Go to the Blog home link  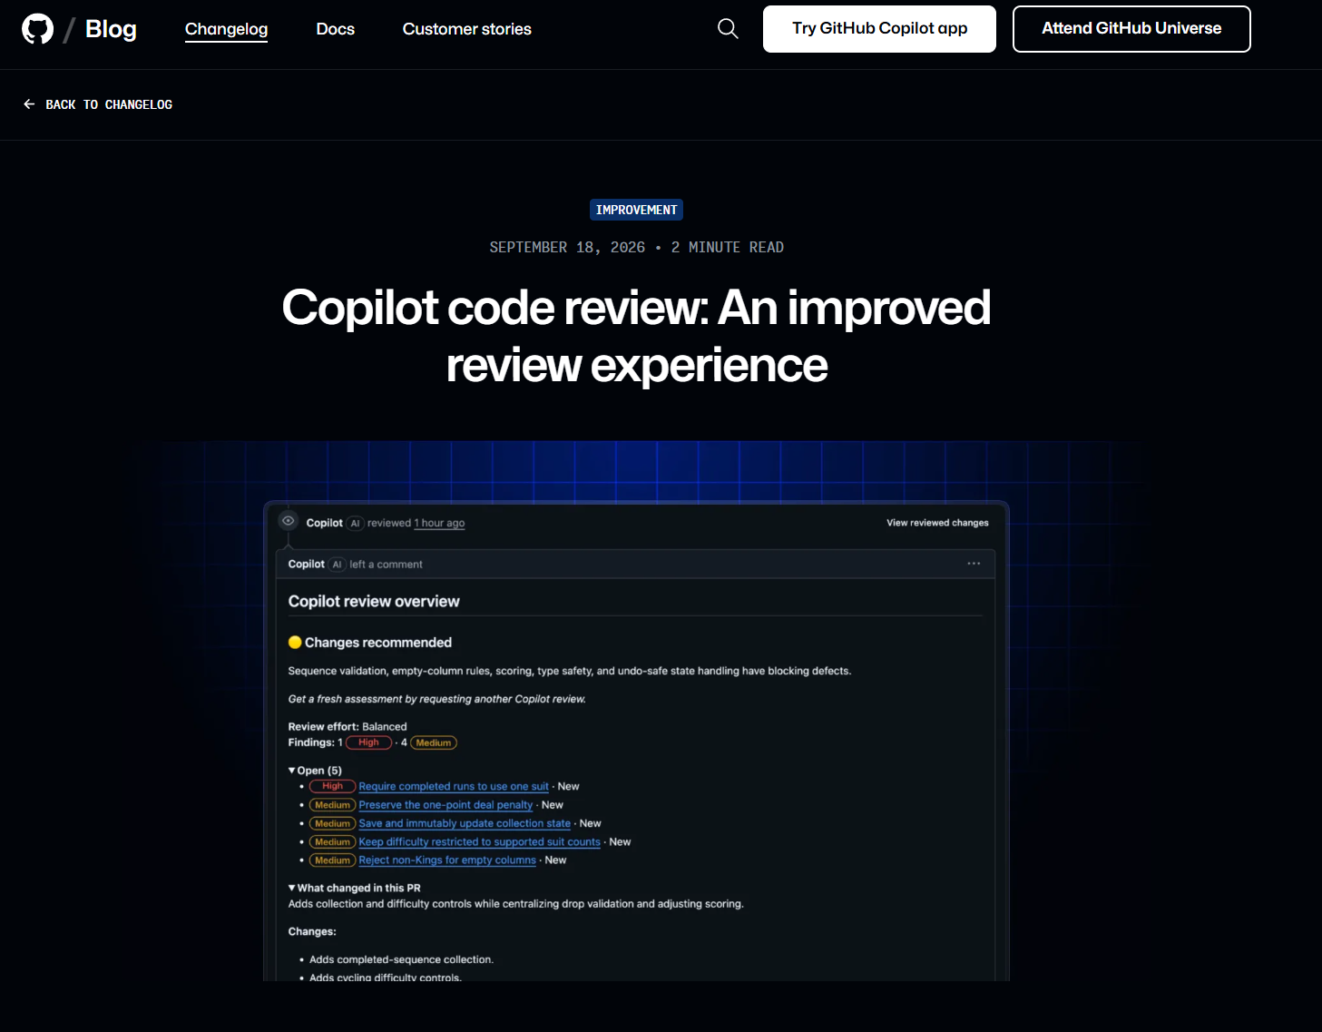[111, 29]
